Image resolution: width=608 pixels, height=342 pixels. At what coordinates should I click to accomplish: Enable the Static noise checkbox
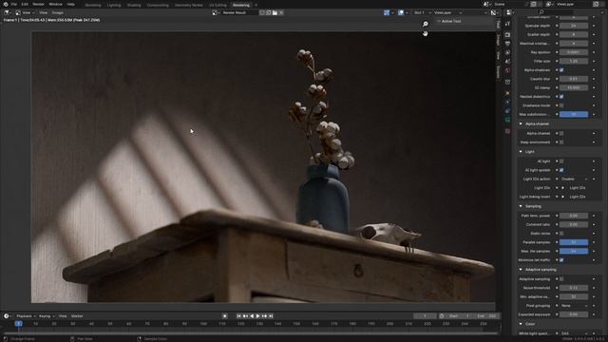[x=561, y=234]
